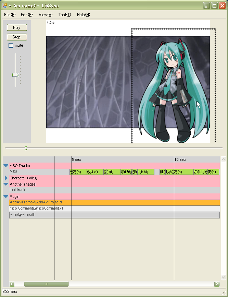The image size is (228, 297).
Task: Open the View(V) menu
Action: (x=46, y=15)
